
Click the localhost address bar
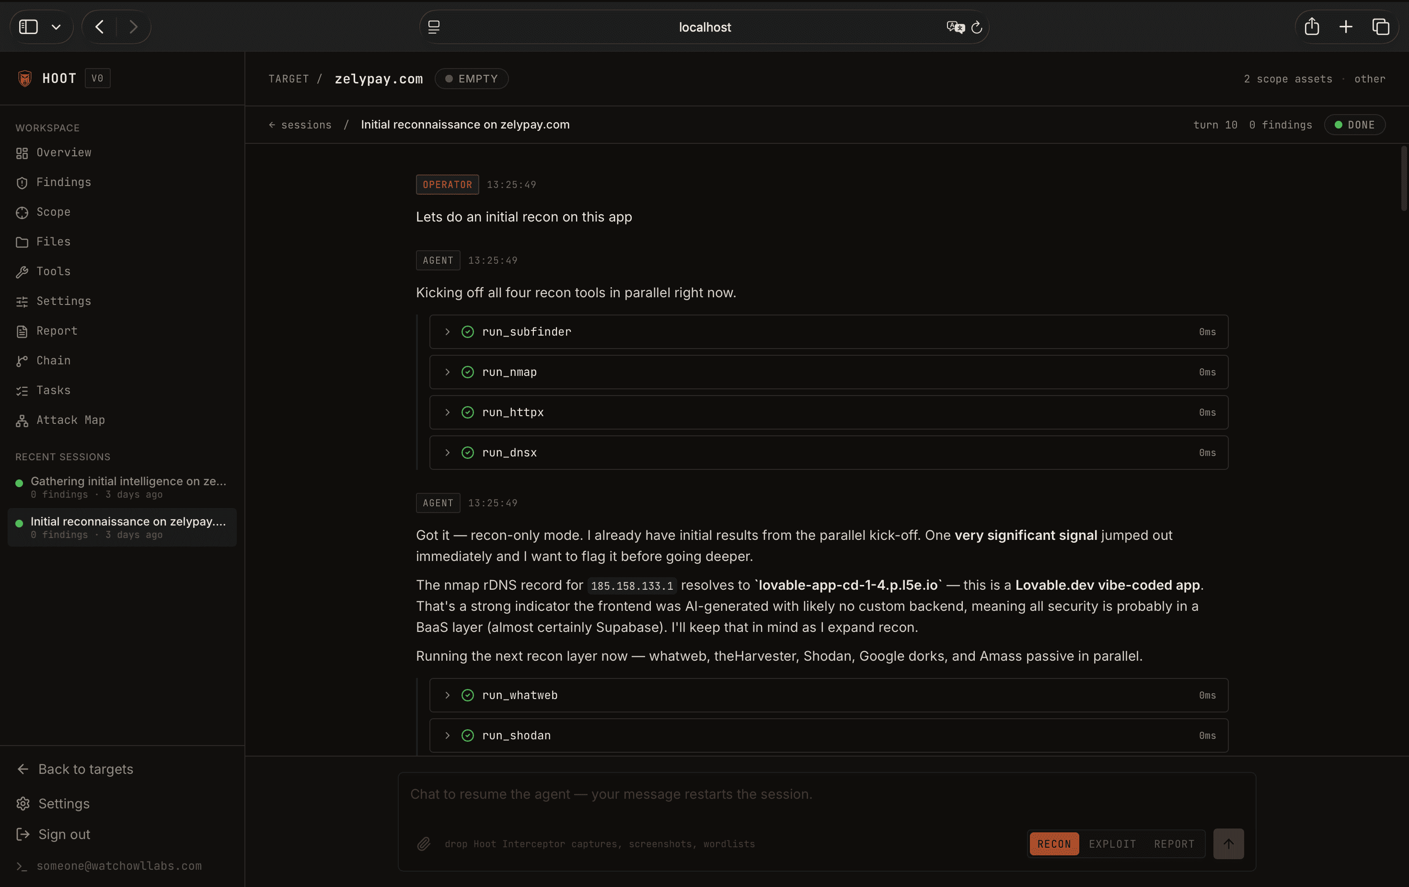(x=704, y=27)
